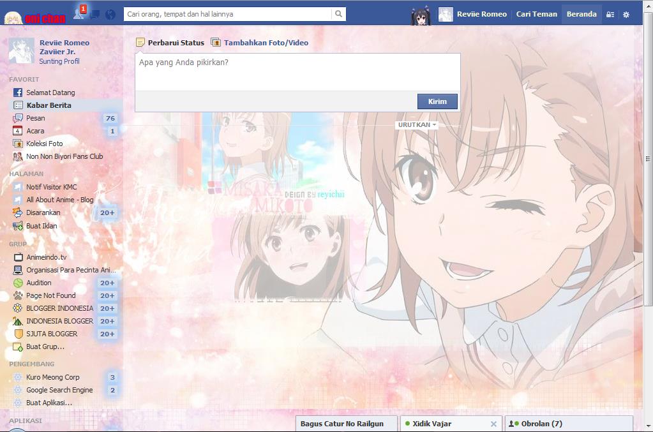Viewport: 653px width, 432px height.
Task: Open Organisasi Para Pecinta Ani... group
Action: pyautogui.click(x=71, y=270)
